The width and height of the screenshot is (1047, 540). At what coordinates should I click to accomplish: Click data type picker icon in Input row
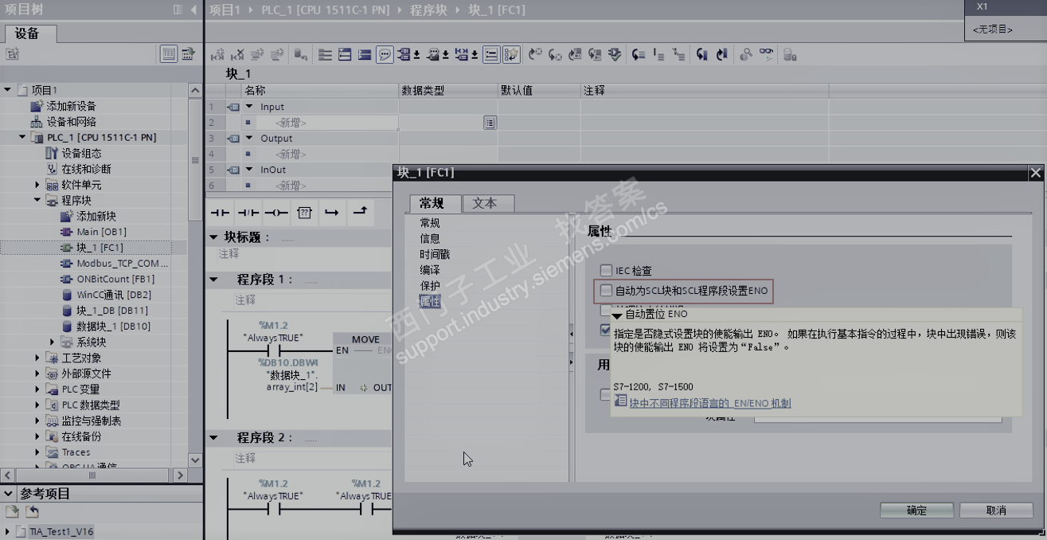pyautogui.click(x=490, y=123)
